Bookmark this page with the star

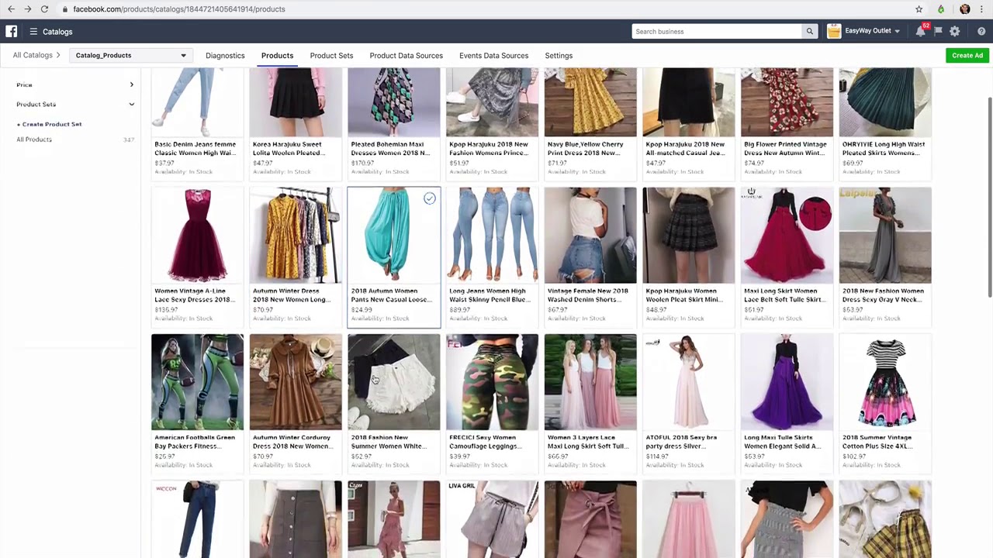[919, 9]
